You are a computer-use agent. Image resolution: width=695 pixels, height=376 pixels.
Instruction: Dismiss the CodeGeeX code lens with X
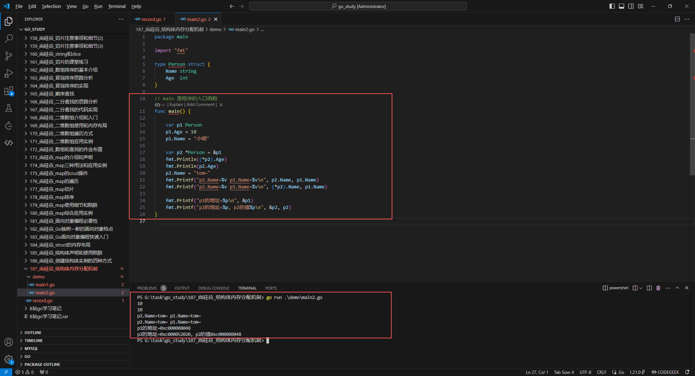point(221,105)
